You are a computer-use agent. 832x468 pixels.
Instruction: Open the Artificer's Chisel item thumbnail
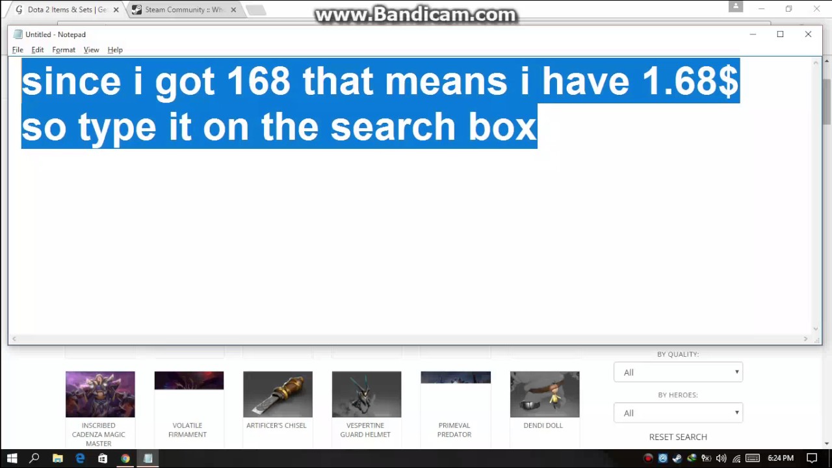pyautogui.click(x=278, y=395)
